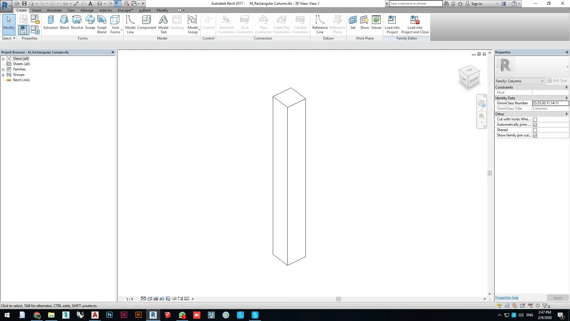This screenshot has height=321, width=570.
Task: Open Photoshop from the Windows taskbar
Action: (x=109, y=315)
